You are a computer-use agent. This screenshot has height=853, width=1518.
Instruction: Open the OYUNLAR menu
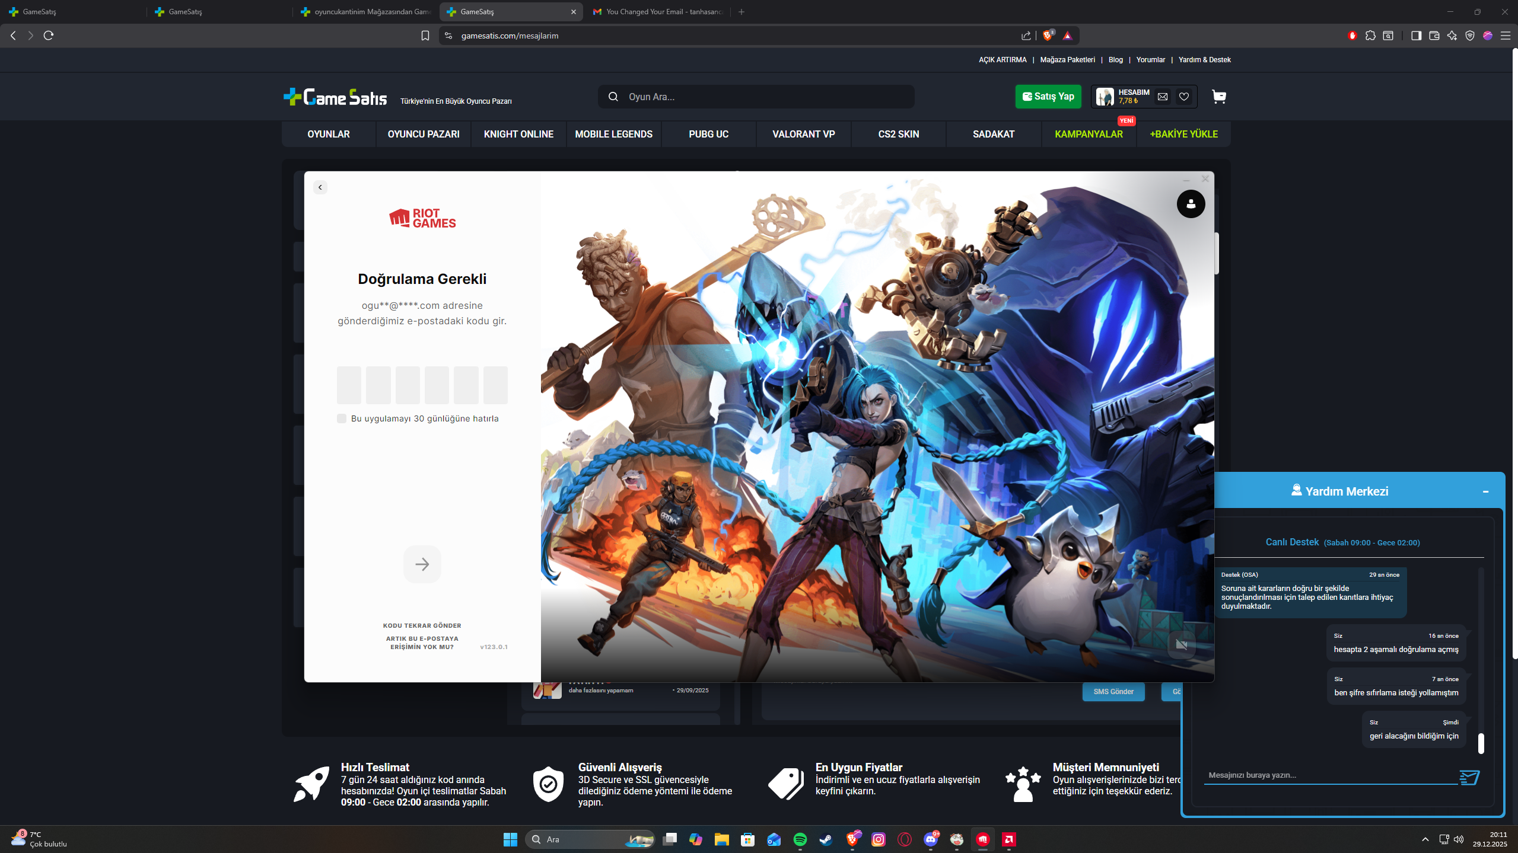tap(329, 135)
